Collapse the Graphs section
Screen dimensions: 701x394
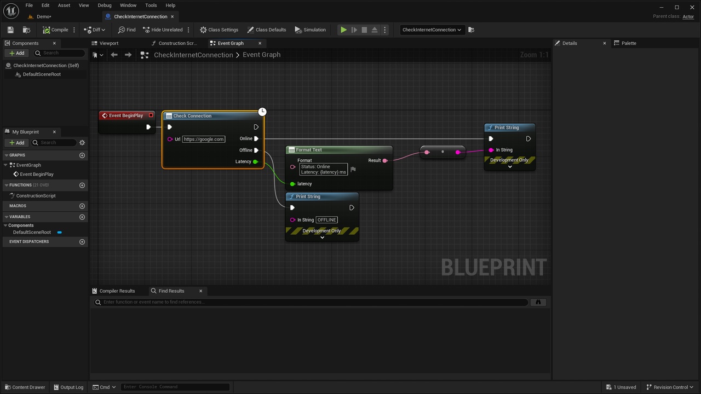(6, 155)
